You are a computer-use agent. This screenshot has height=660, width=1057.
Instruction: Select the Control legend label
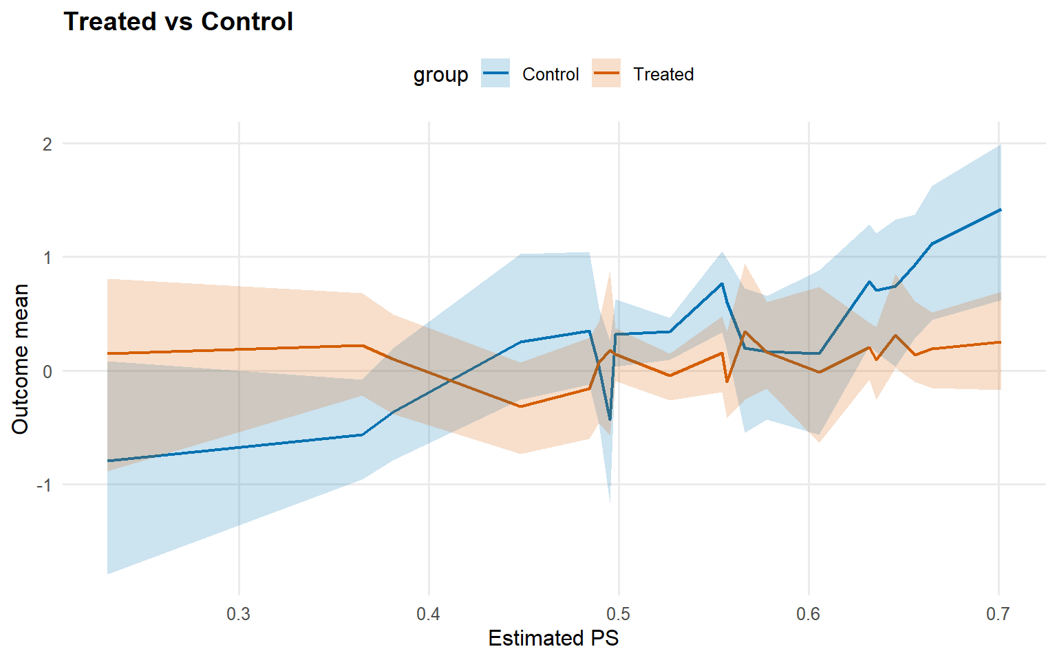(551, 74)
